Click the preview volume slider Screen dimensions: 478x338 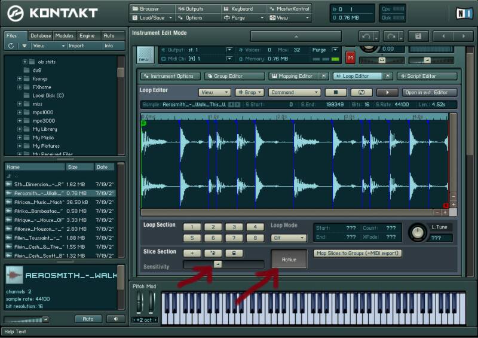tap(26, 319)
